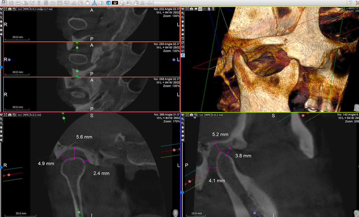
Task: Toggle blue 3D cube button in volume view sidebar
Action: coord(183,55)
